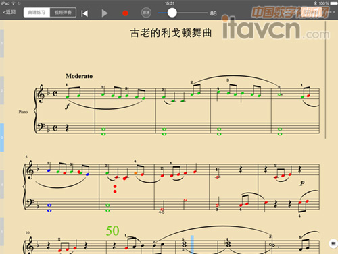338x254 pixels.
Task: Select page 2 marker on left sidebar
Action: pyautogui.click(x=2, y=90)
